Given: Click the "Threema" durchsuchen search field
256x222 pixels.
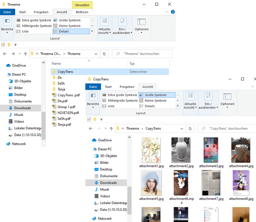Looking at the screenshot, I should 142,54.
